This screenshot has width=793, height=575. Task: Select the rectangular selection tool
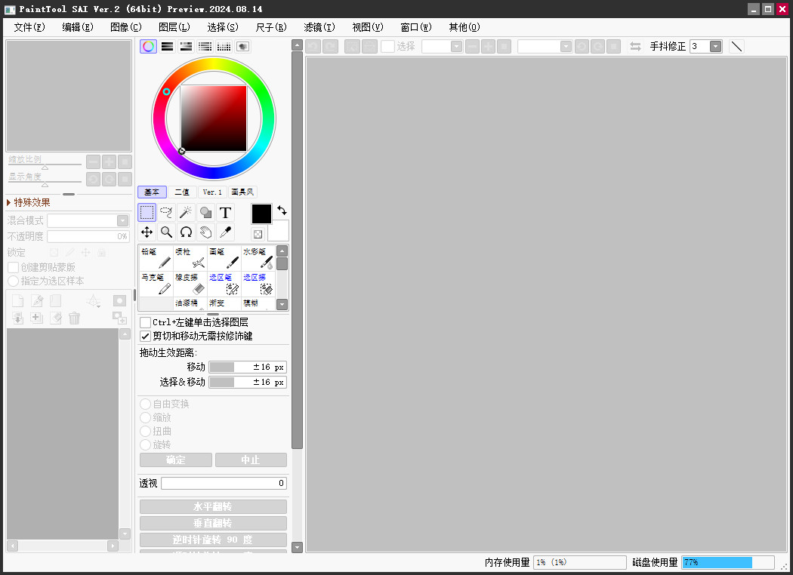click(x=147, y=213)
